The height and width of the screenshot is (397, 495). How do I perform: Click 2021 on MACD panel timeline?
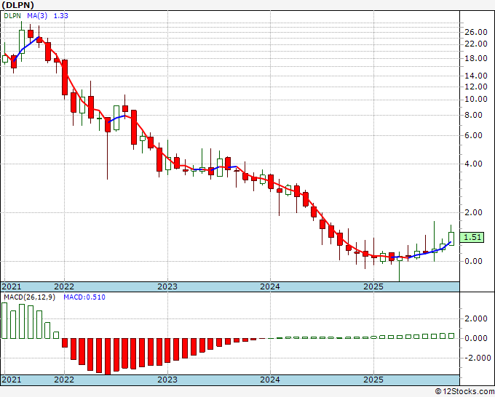coord(12,380)
